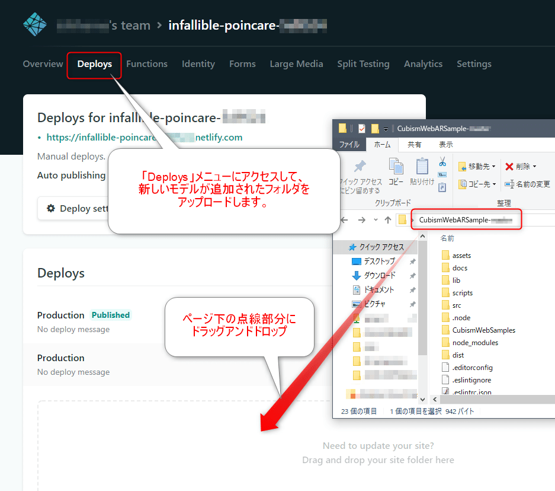Open recent locations dropdown chevron
The height and width of the screenshot is (491, 555).
[x=376, y=220]
